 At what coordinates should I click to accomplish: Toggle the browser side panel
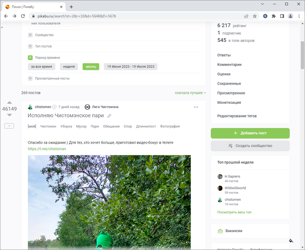pos(282,16)
